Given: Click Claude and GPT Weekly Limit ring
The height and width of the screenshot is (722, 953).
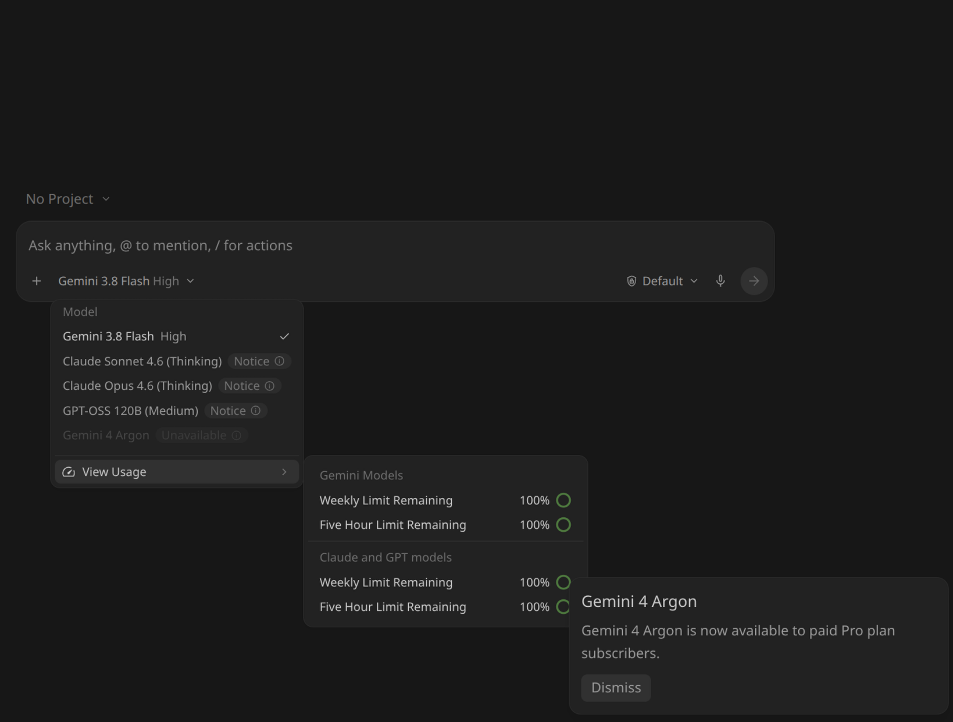Looking at the screenshot, I should click(x=563, y=582).
